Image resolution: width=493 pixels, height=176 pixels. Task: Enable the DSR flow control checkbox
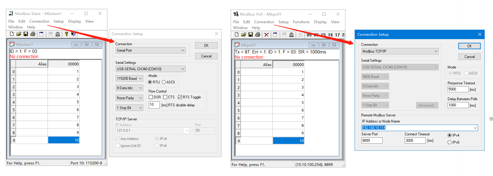coord(151,97)
